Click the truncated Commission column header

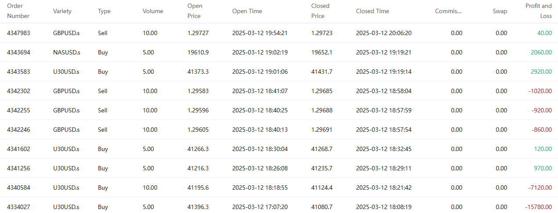(x=448, y=11)
